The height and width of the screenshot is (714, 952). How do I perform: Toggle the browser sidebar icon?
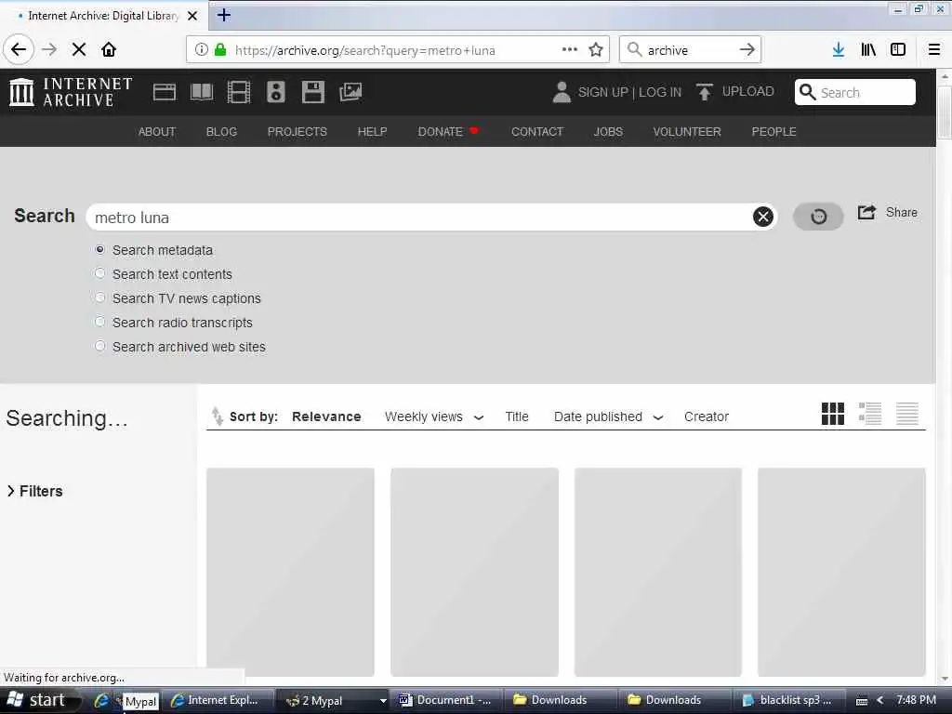coord(898,50)
